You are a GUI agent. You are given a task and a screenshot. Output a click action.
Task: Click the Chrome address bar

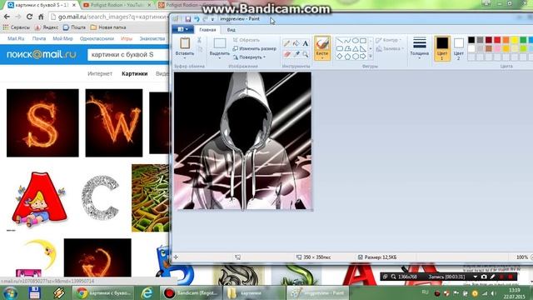(x=109, y=17)
